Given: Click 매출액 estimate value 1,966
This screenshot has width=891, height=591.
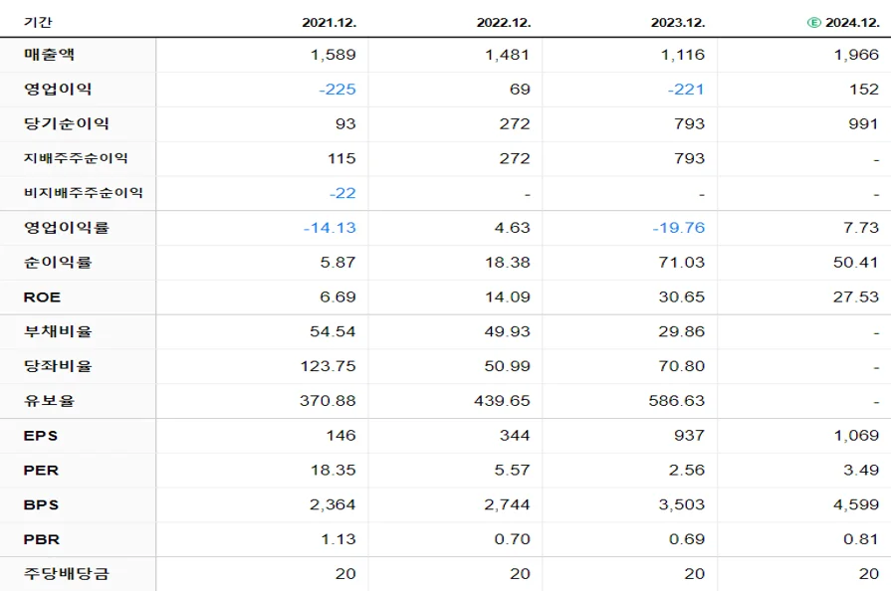Looking at the screenshot, I should tap(856, 55).
